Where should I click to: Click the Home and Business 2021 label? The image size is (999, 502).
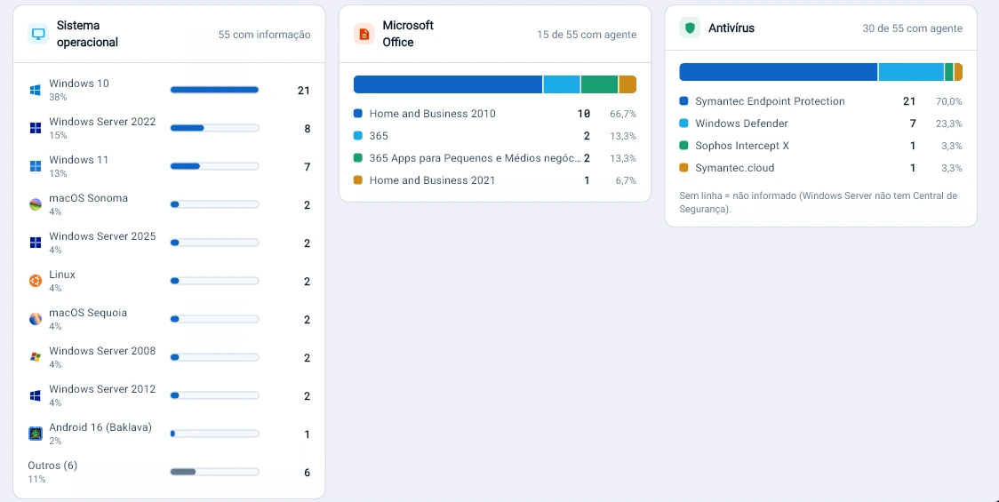click(x=432, y=180)
